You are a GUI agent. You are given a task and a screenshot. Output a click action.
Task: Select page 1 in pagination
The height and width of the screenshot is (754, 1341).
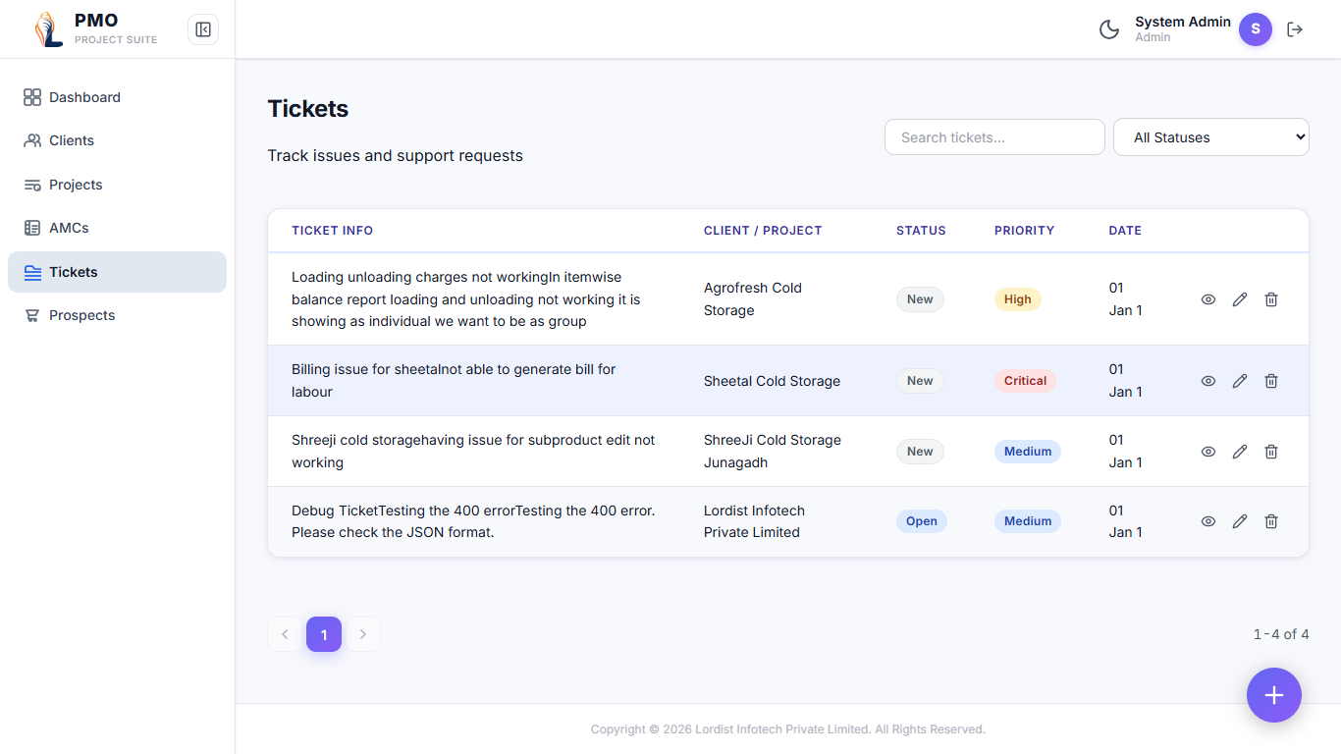(324, 634)
